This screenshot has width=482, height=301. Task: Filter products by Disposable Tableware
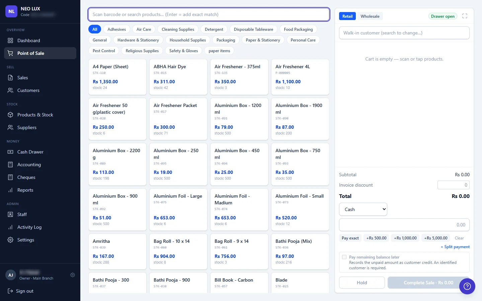(253, 29)
